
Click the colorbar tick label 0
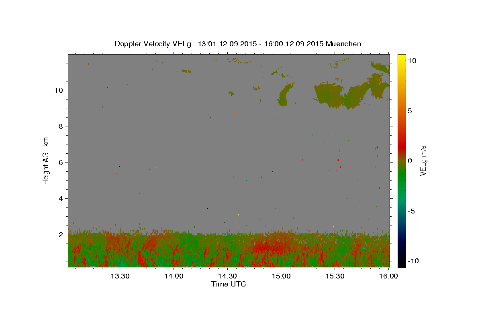pos(410,161)
